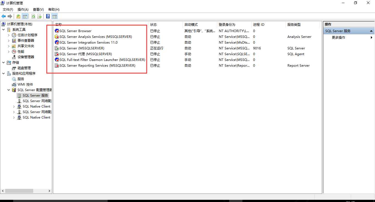Click the 事件查看器 icon in the tree
Image resolution: width=375 pixels, height=202 pixels.
pyautogui.click(x=14, y=41)
